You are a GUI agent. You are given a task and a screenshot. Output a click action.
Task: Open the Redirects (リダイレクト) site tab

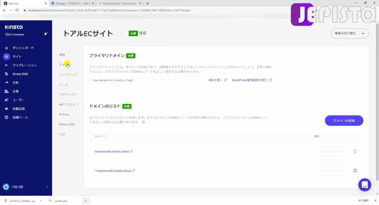pyautogui.click(x=68, y=94)
